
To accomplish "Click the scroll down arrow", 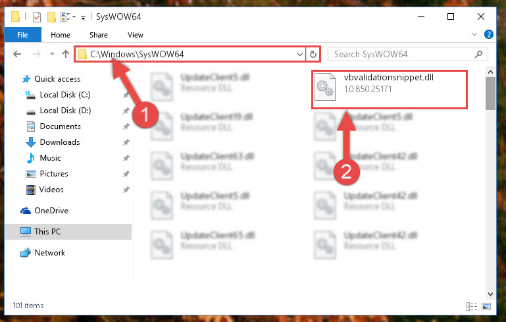I will click(x=490, y=294).
